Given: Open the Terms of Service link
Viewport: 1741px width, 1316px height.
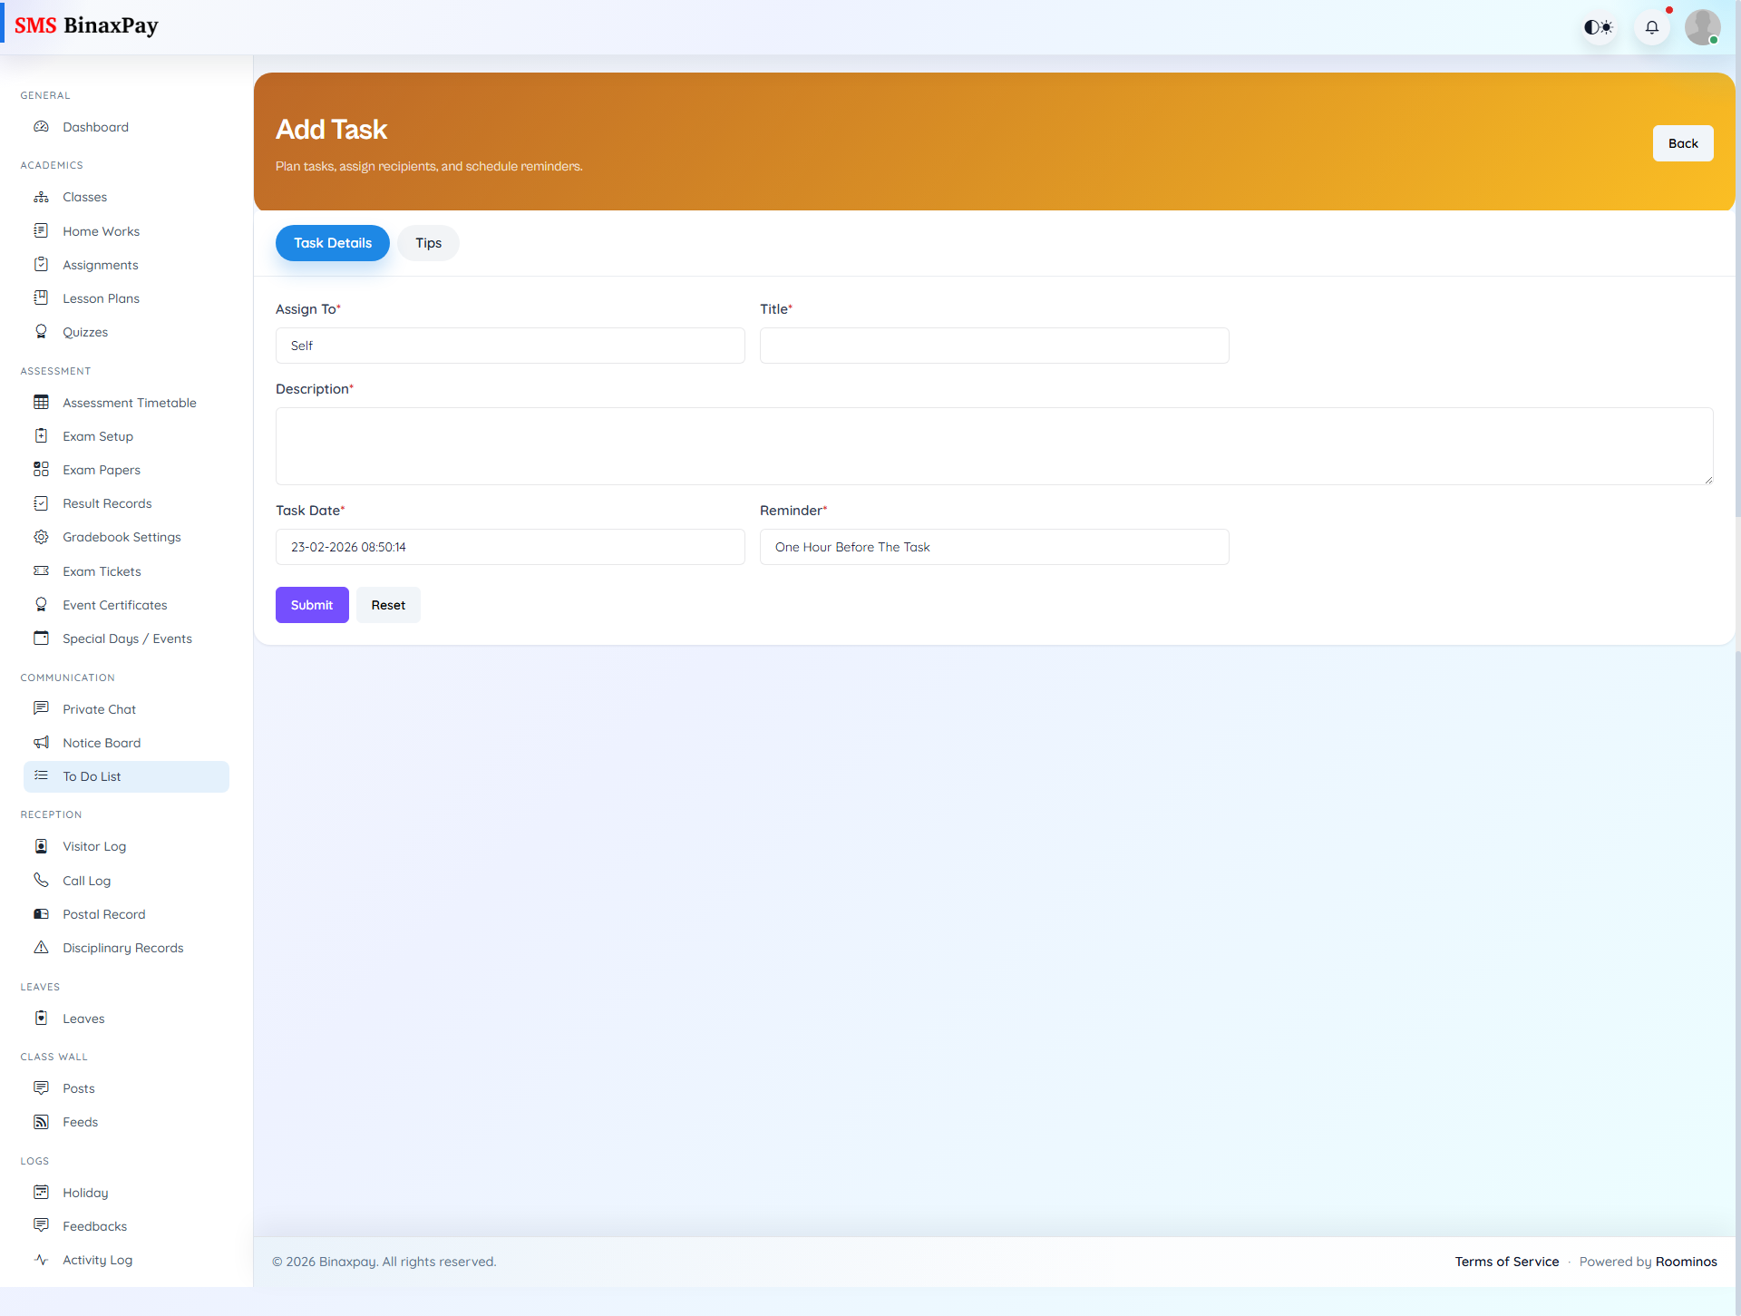Looking at the screenshot, I should pos(1506,1262).
